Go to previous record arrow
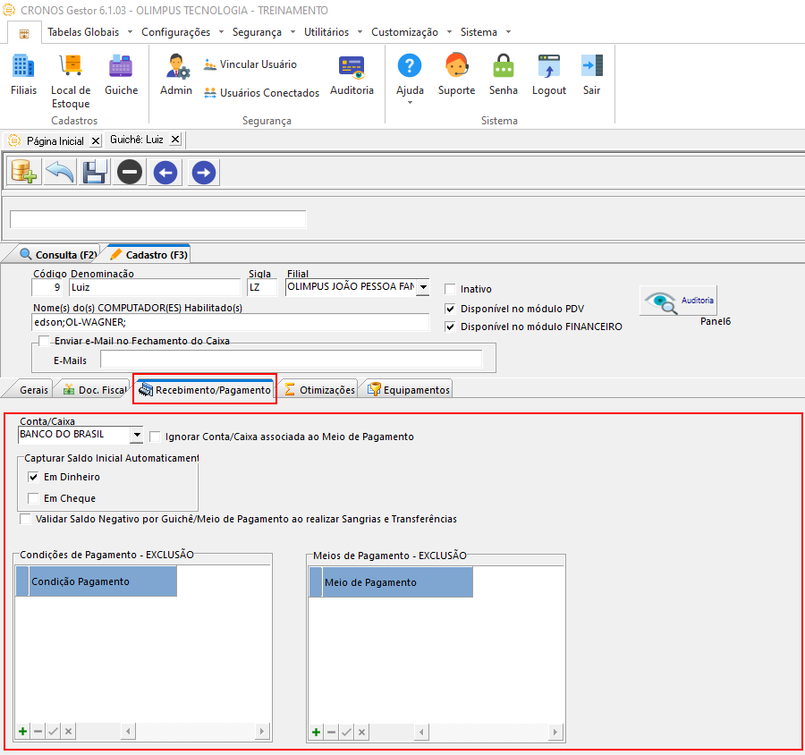The image size is (805, 755). point(165,172)
